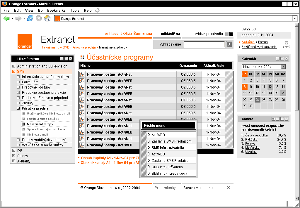This screenshot has width=300, height=208.
Task: Expand Administration and Supervision
Action: pos(13,66)
